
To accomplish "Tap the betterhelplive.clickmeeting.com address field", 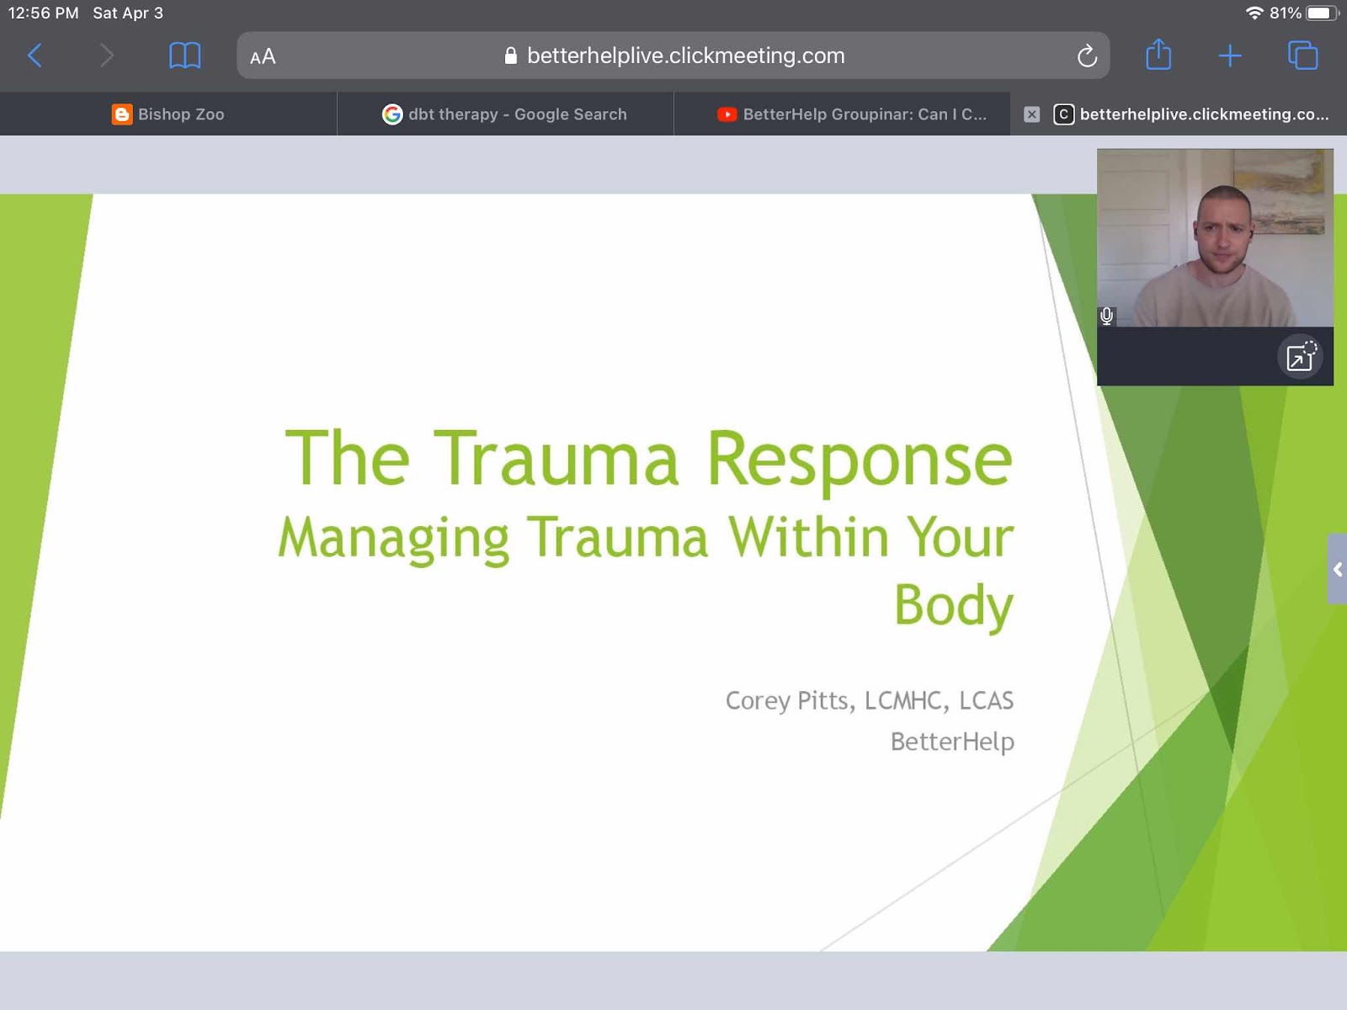I will point(673,56).
